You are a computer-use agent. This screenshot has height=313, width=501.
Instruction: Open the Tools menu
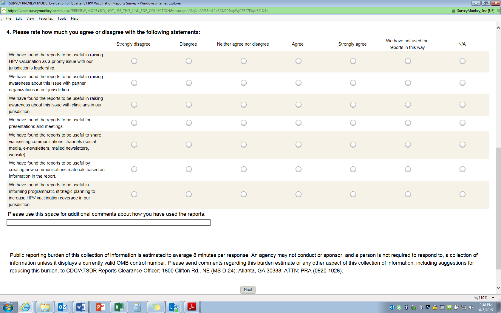tap(62, 18)
